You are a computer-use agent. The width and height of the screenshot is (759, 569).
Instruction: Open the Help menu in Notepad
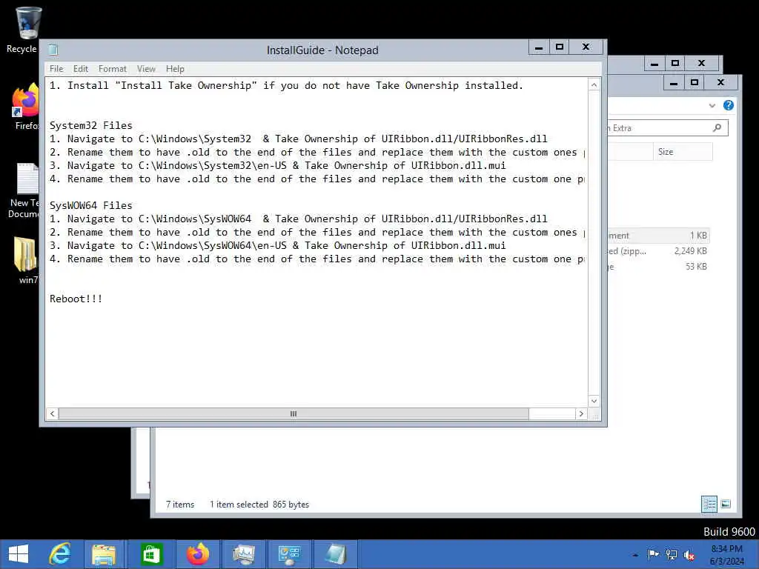point(175,69)
